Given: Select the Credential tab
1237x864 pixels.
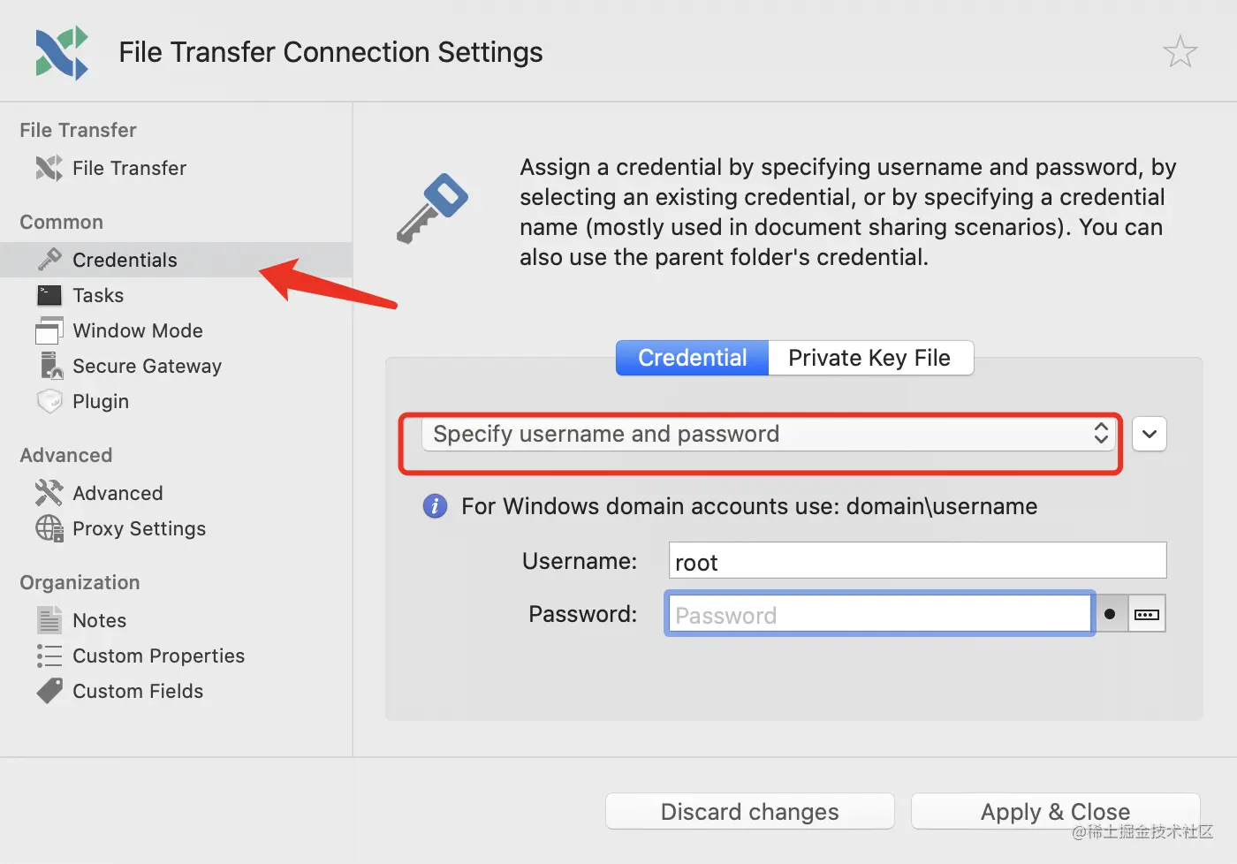Looking at the screenshot, I should 692,358.
